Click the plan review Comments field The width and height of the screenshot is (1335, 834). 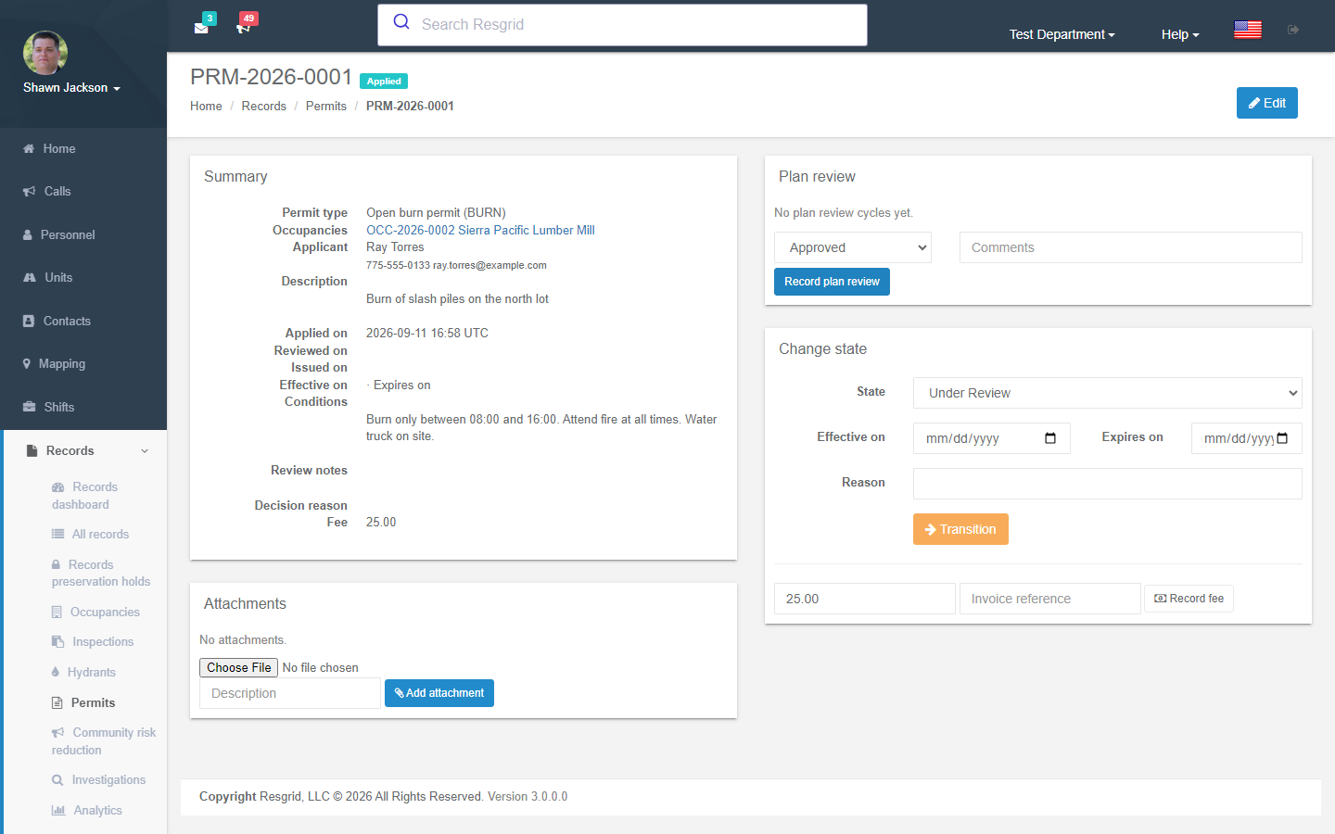pyautogui.click(x=1131, y=247)
